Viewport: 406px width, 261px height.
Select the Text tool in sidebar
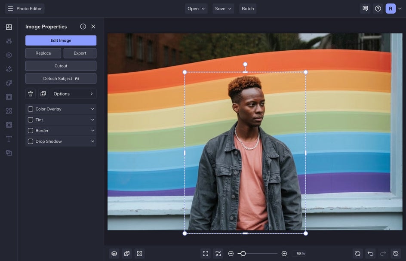(9, 139)
